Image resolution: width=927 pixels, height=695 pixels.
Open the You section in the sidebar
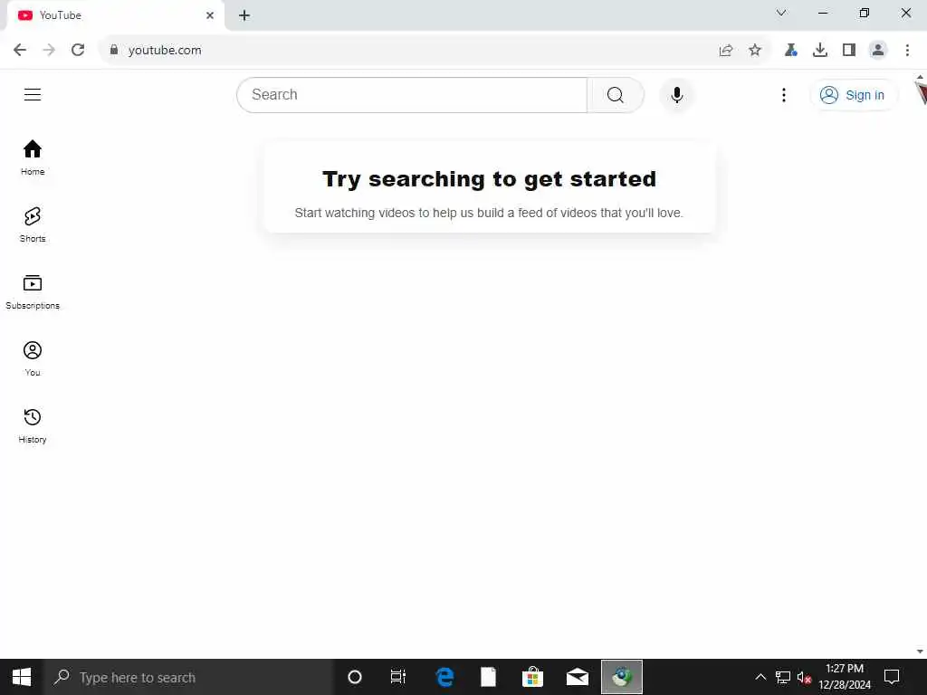point(33,358)
